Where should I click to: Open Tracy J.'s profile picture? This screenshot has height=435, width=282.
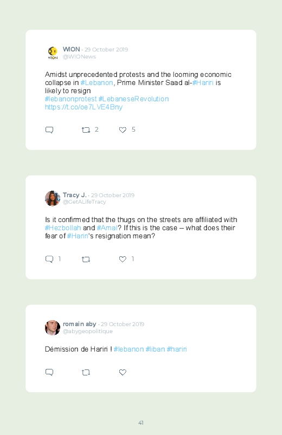(x=53, y=198)
